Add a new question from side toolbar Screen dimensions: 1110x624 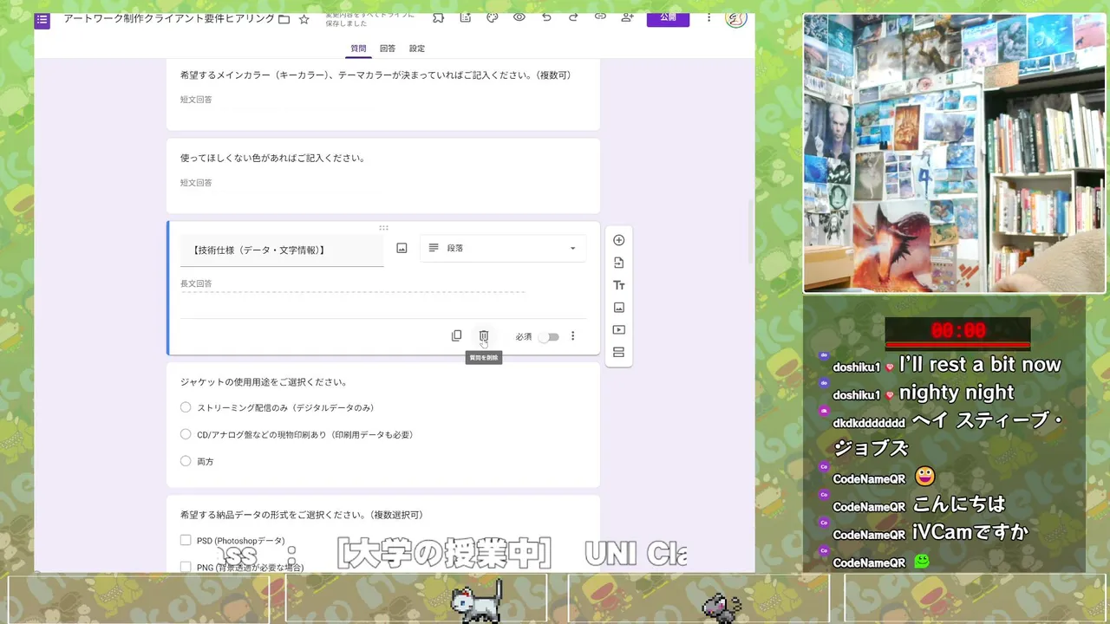(618, 240)
